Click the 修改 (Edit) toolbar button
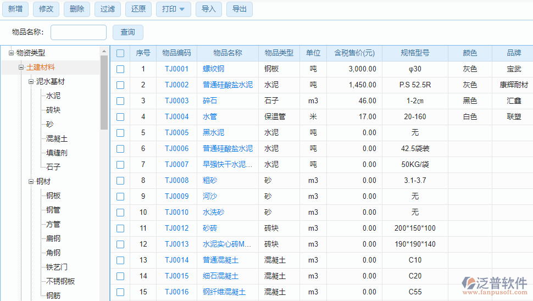 pyautogui.click(x=46, y=9)
